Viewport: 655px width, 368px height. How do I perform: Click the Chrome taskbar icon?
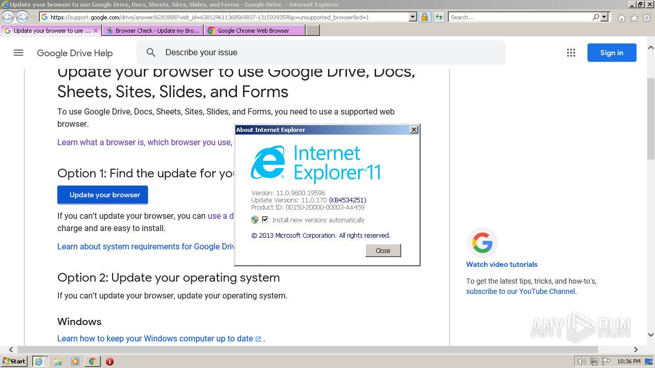[x=92, y=361]
